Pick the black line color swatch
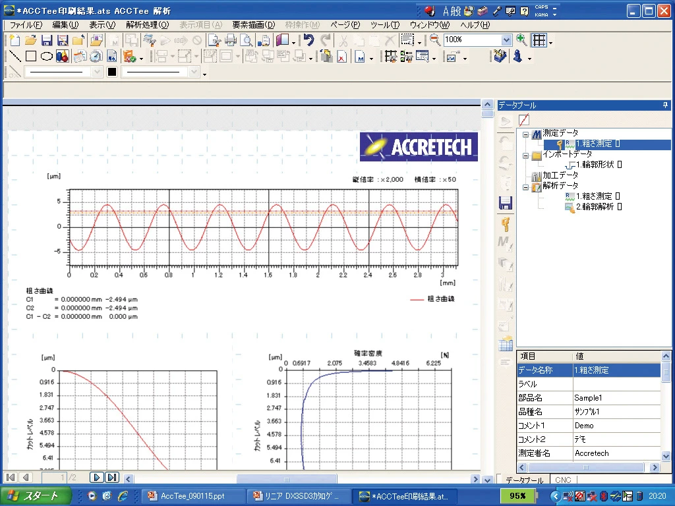This screenshot has height=506, width=675. (112, 72)
